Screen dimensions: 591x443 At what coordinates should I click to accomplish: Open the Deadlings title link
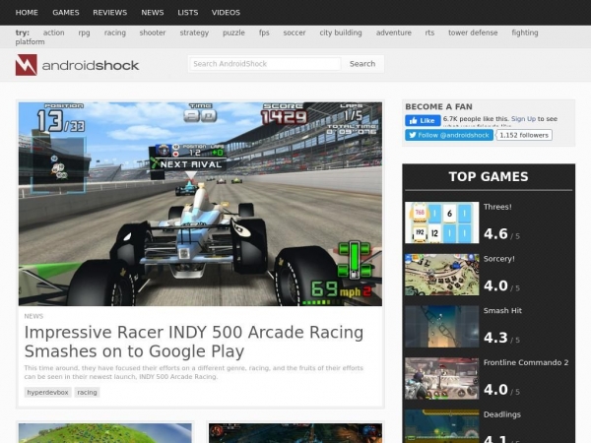tap(502, 414)
